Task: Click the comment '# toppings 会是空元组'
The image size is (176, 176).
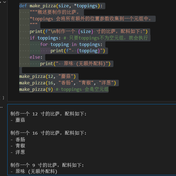Action: [82, 89]
